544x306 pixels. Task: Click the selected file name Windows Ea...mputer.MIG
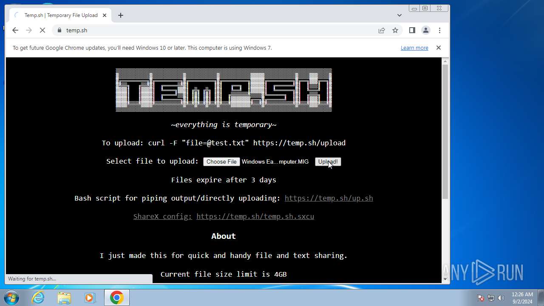coord(275,161)
